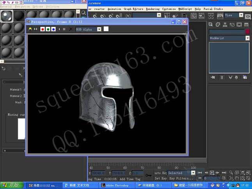Toggle the alpha channel display button
The height and width of the screenshot is (189, 252).
(59, 29)
